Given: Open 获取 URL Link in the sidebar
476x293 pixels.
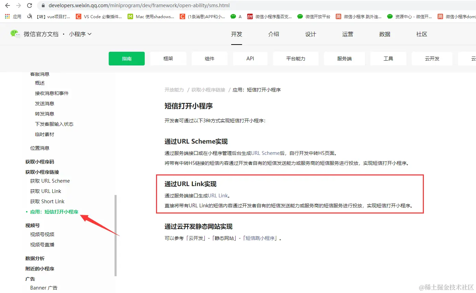Looking at the screenshot, I should coord(46,191).
